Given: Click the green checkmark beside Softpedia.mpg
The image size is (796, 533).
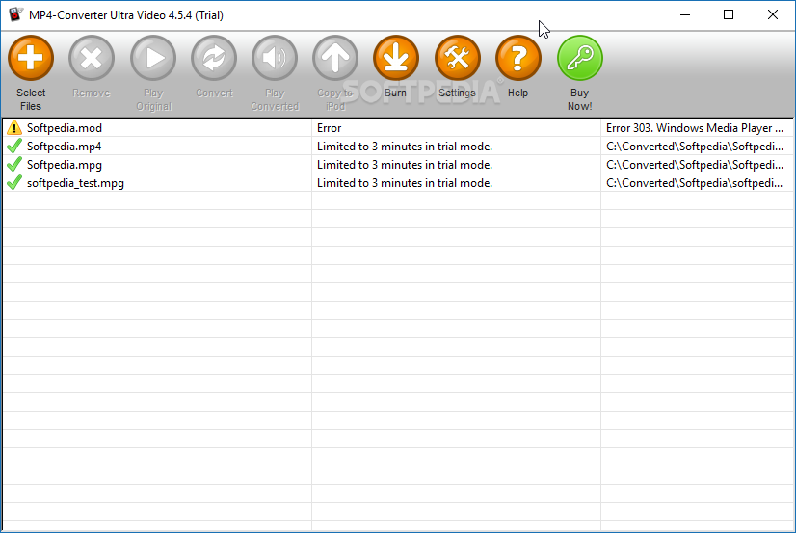Looking at the screenshot, I should click(14, 164).
